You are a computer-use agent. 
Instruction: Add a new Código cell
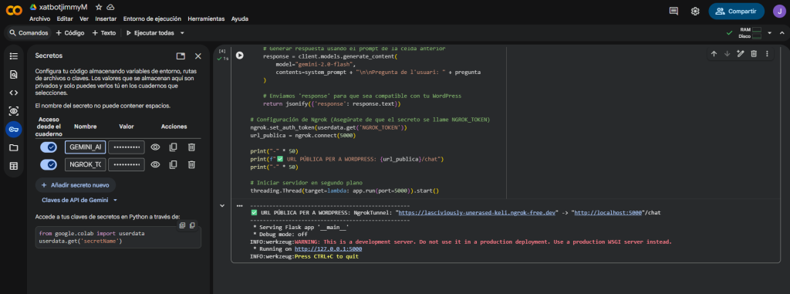[70, 32]
